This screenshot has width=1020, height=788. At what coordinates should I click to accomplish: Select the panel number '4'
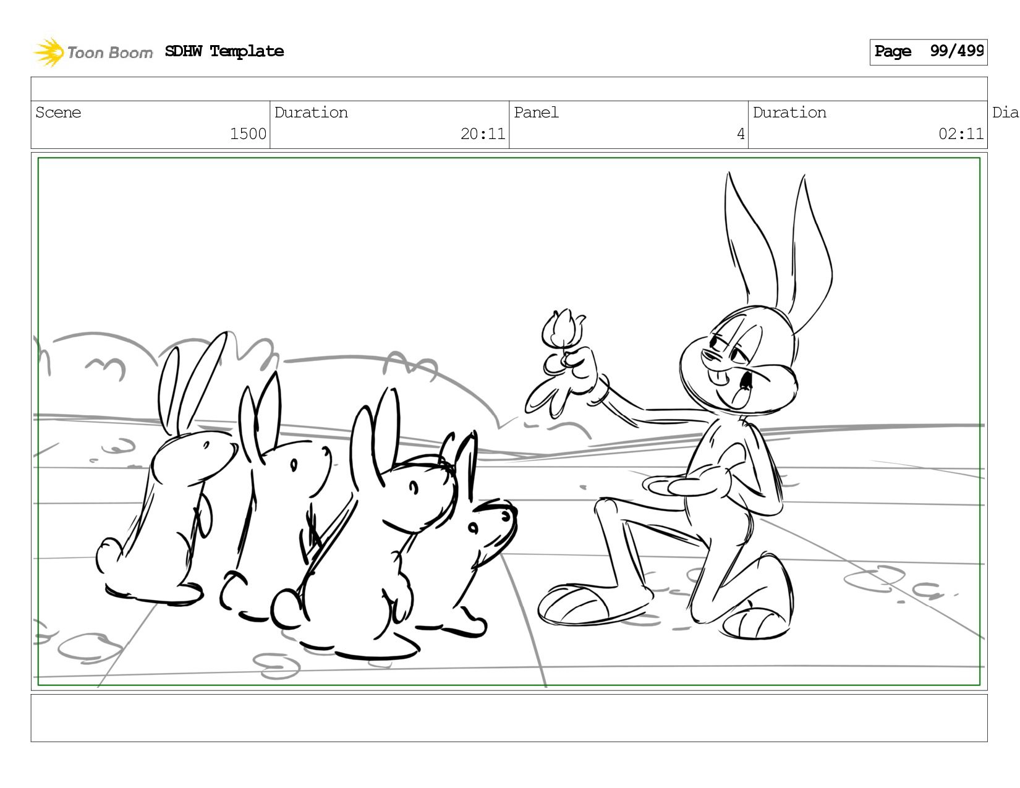point(741,134)
